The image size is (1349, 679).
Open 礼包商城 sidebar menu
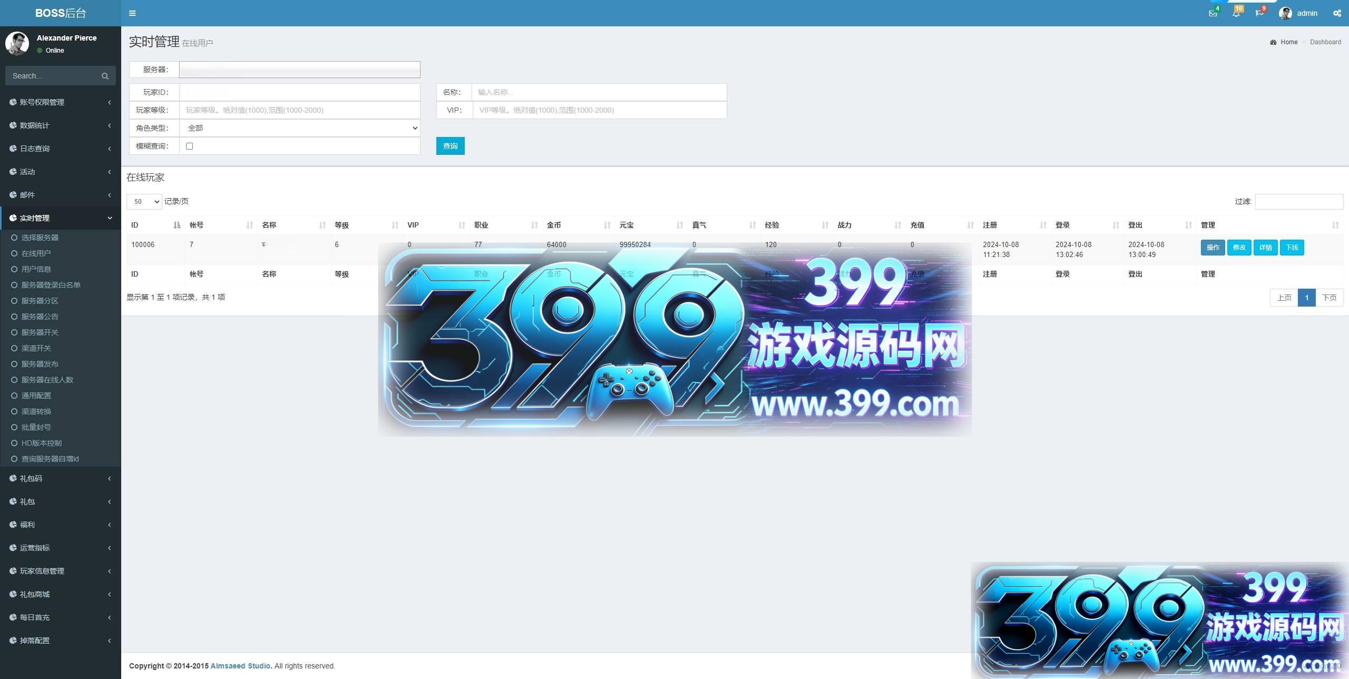click(x=61, y=594)
